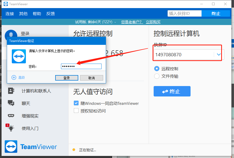The image size is (234, 158).
Task: Click the 无人值守访问 heading
Action: (x=93, y=92)
